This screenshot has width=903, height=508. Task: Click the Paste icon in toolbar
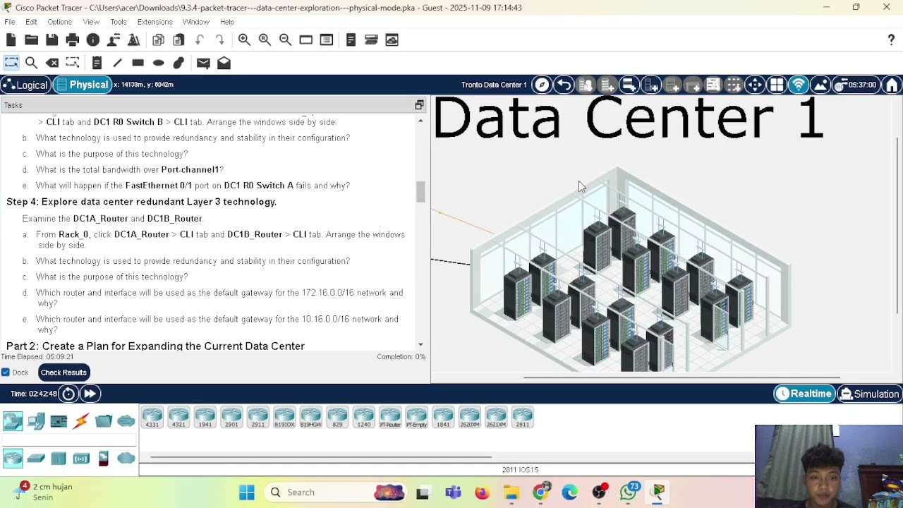[178, 40]
